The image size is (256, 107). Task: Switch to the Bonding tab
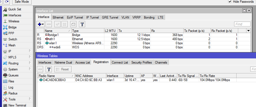click(149, 17)
